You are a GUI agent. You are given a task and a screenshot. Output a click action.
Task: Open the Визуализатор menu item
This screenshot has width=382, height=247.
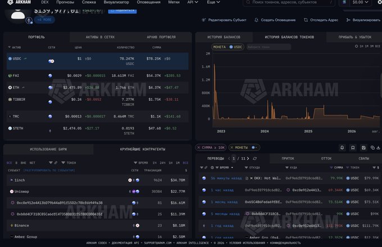click(116, 2)
